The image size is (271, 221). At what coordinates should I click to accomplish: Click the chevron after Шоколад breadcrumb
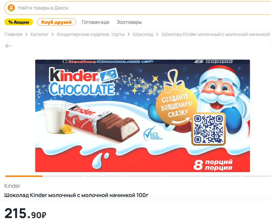click(x=157, y=34)
